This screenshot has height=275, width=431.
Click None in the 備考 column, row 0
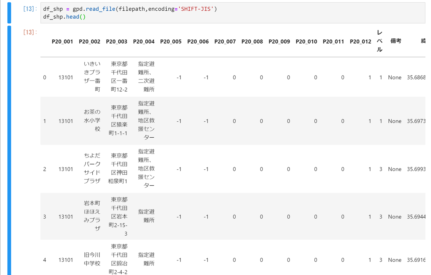pyautogui.click(x=395, y=78)
